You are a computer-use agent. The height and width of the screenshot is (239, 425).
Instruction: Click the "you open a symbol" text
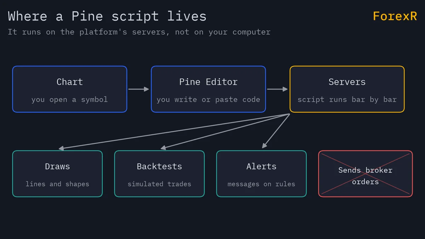pos(69,99)
